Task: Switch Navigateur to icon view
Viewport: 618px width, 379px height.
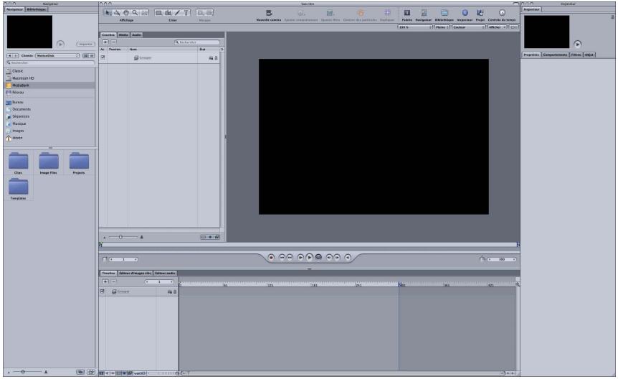Action: point(85,56)
